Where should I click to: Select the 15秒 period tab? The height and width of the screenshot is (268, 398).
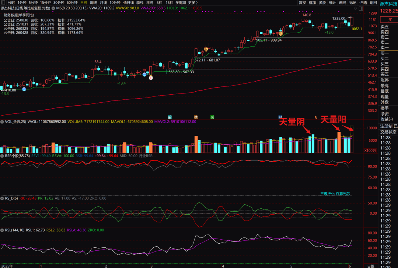pyautogui.click(x=169, y=3)
